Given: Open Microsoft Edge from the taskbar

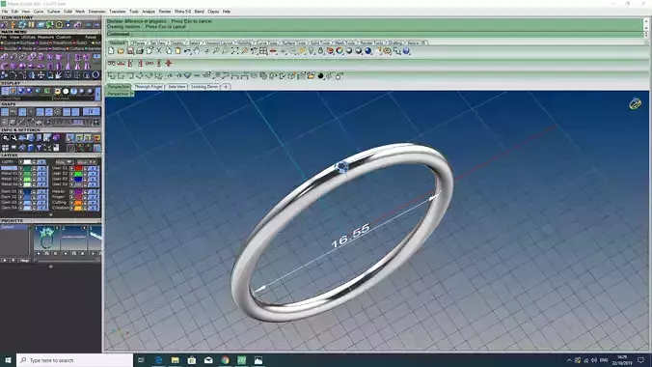Looking at the screenshot, I should 158,360.
